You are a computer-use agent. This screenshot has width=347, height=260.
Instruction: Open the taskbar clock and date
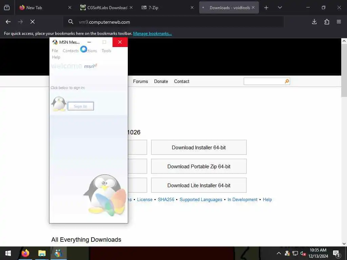tap(318, 253)
